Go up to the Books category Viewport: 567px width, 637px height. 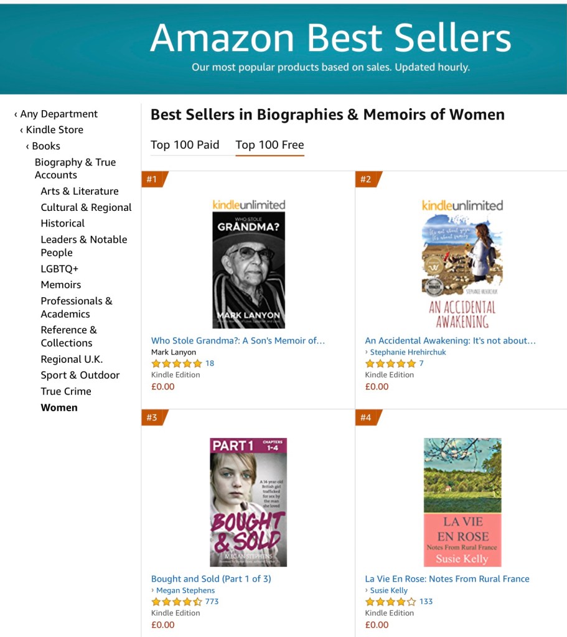(46, 146)
